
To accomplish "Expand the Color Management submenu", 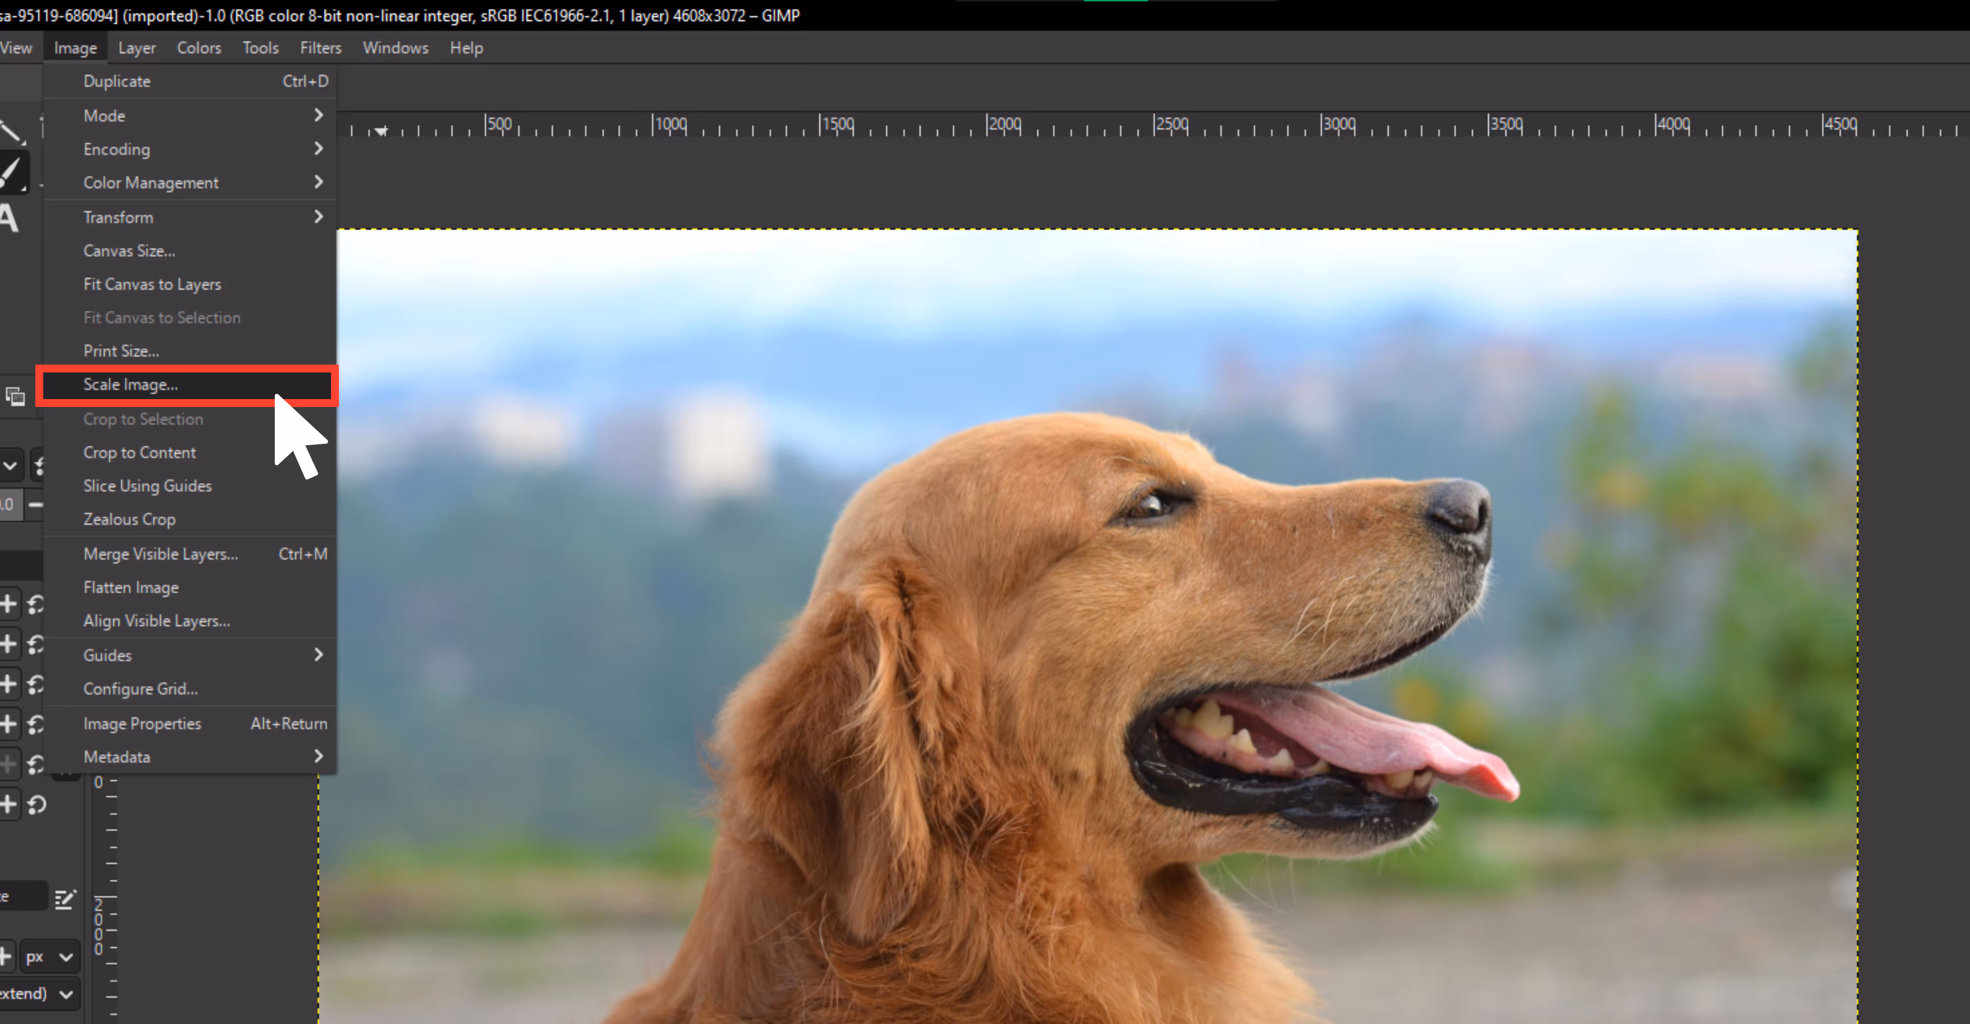I will (x=190, y=183).
